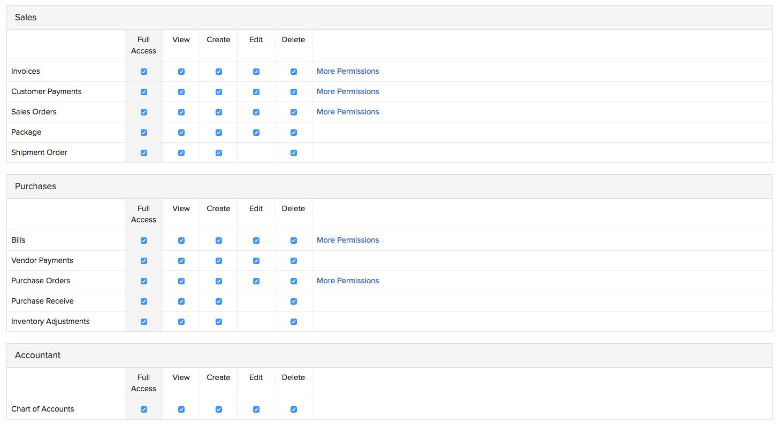
Task: Uncheck Edit permission for Vendor Payments
Action: (x=256, y=261)
